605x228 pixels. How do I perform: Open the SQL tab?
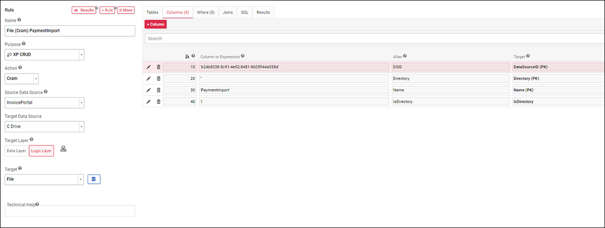click(x=245, y=12)
